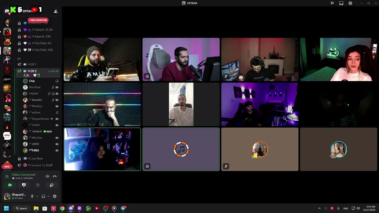
Task: Open Telegram from taskbar
Action: [x=123, y=208]
